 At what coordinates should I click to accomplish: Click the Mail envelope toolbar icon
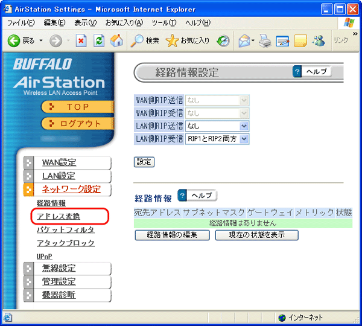tap(244, 41)
